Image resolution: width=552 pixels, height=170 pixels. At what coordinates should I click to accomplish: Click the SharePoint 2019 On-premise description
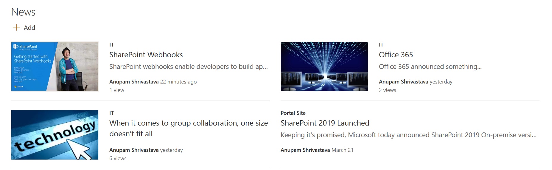pyautogui.click(x=408, y=135)
